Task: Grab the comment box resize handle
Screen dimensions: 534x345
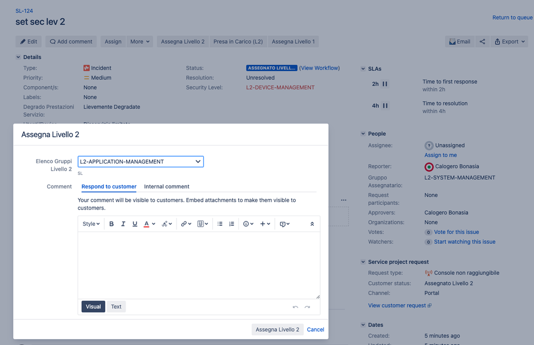Action: click(x=318, y=296)
